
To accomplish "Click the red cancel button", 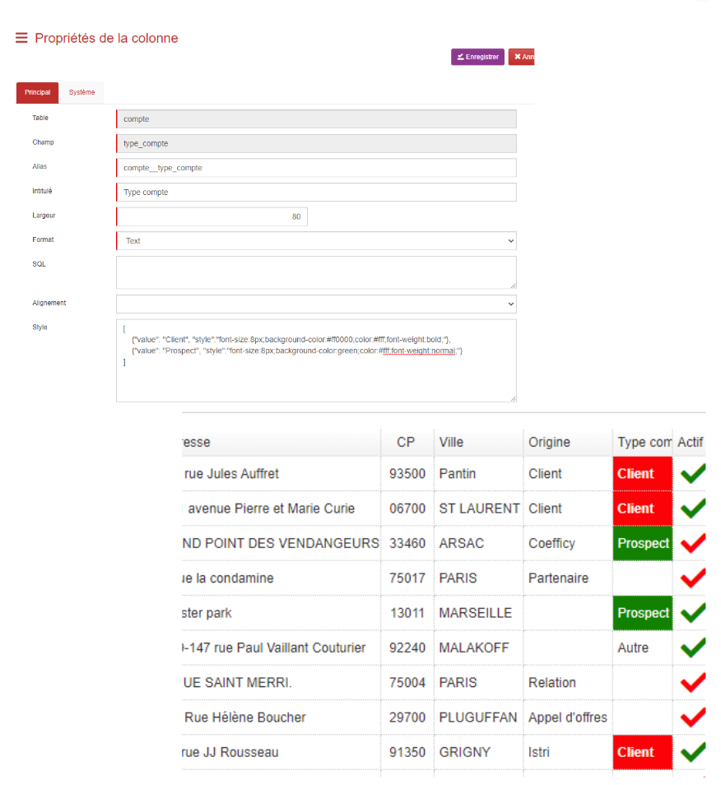I will (x=522, y=57).
